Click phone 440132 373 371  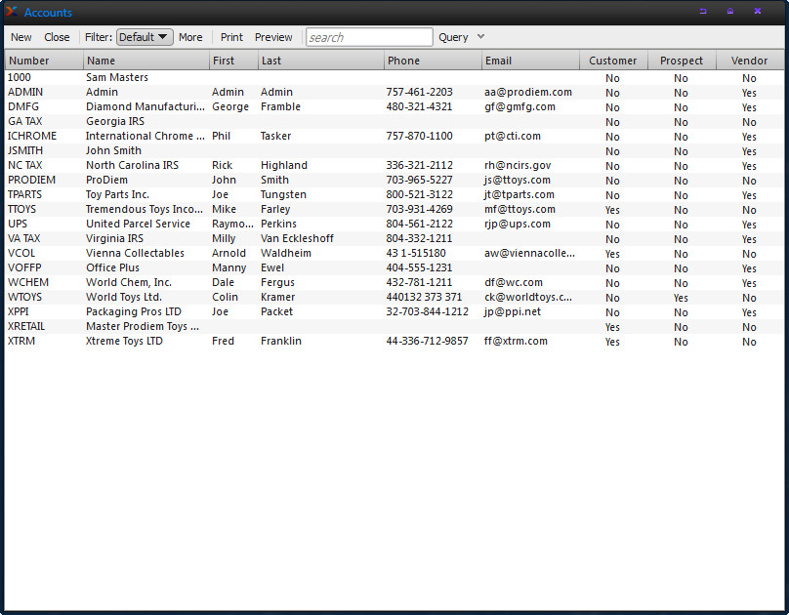(424, 296)
